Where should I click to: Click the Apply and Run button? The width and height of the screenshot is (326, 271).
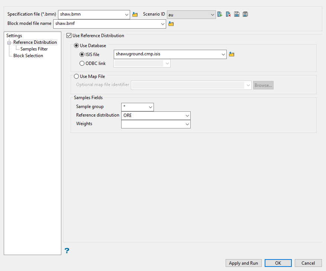(x=243, y=263)
